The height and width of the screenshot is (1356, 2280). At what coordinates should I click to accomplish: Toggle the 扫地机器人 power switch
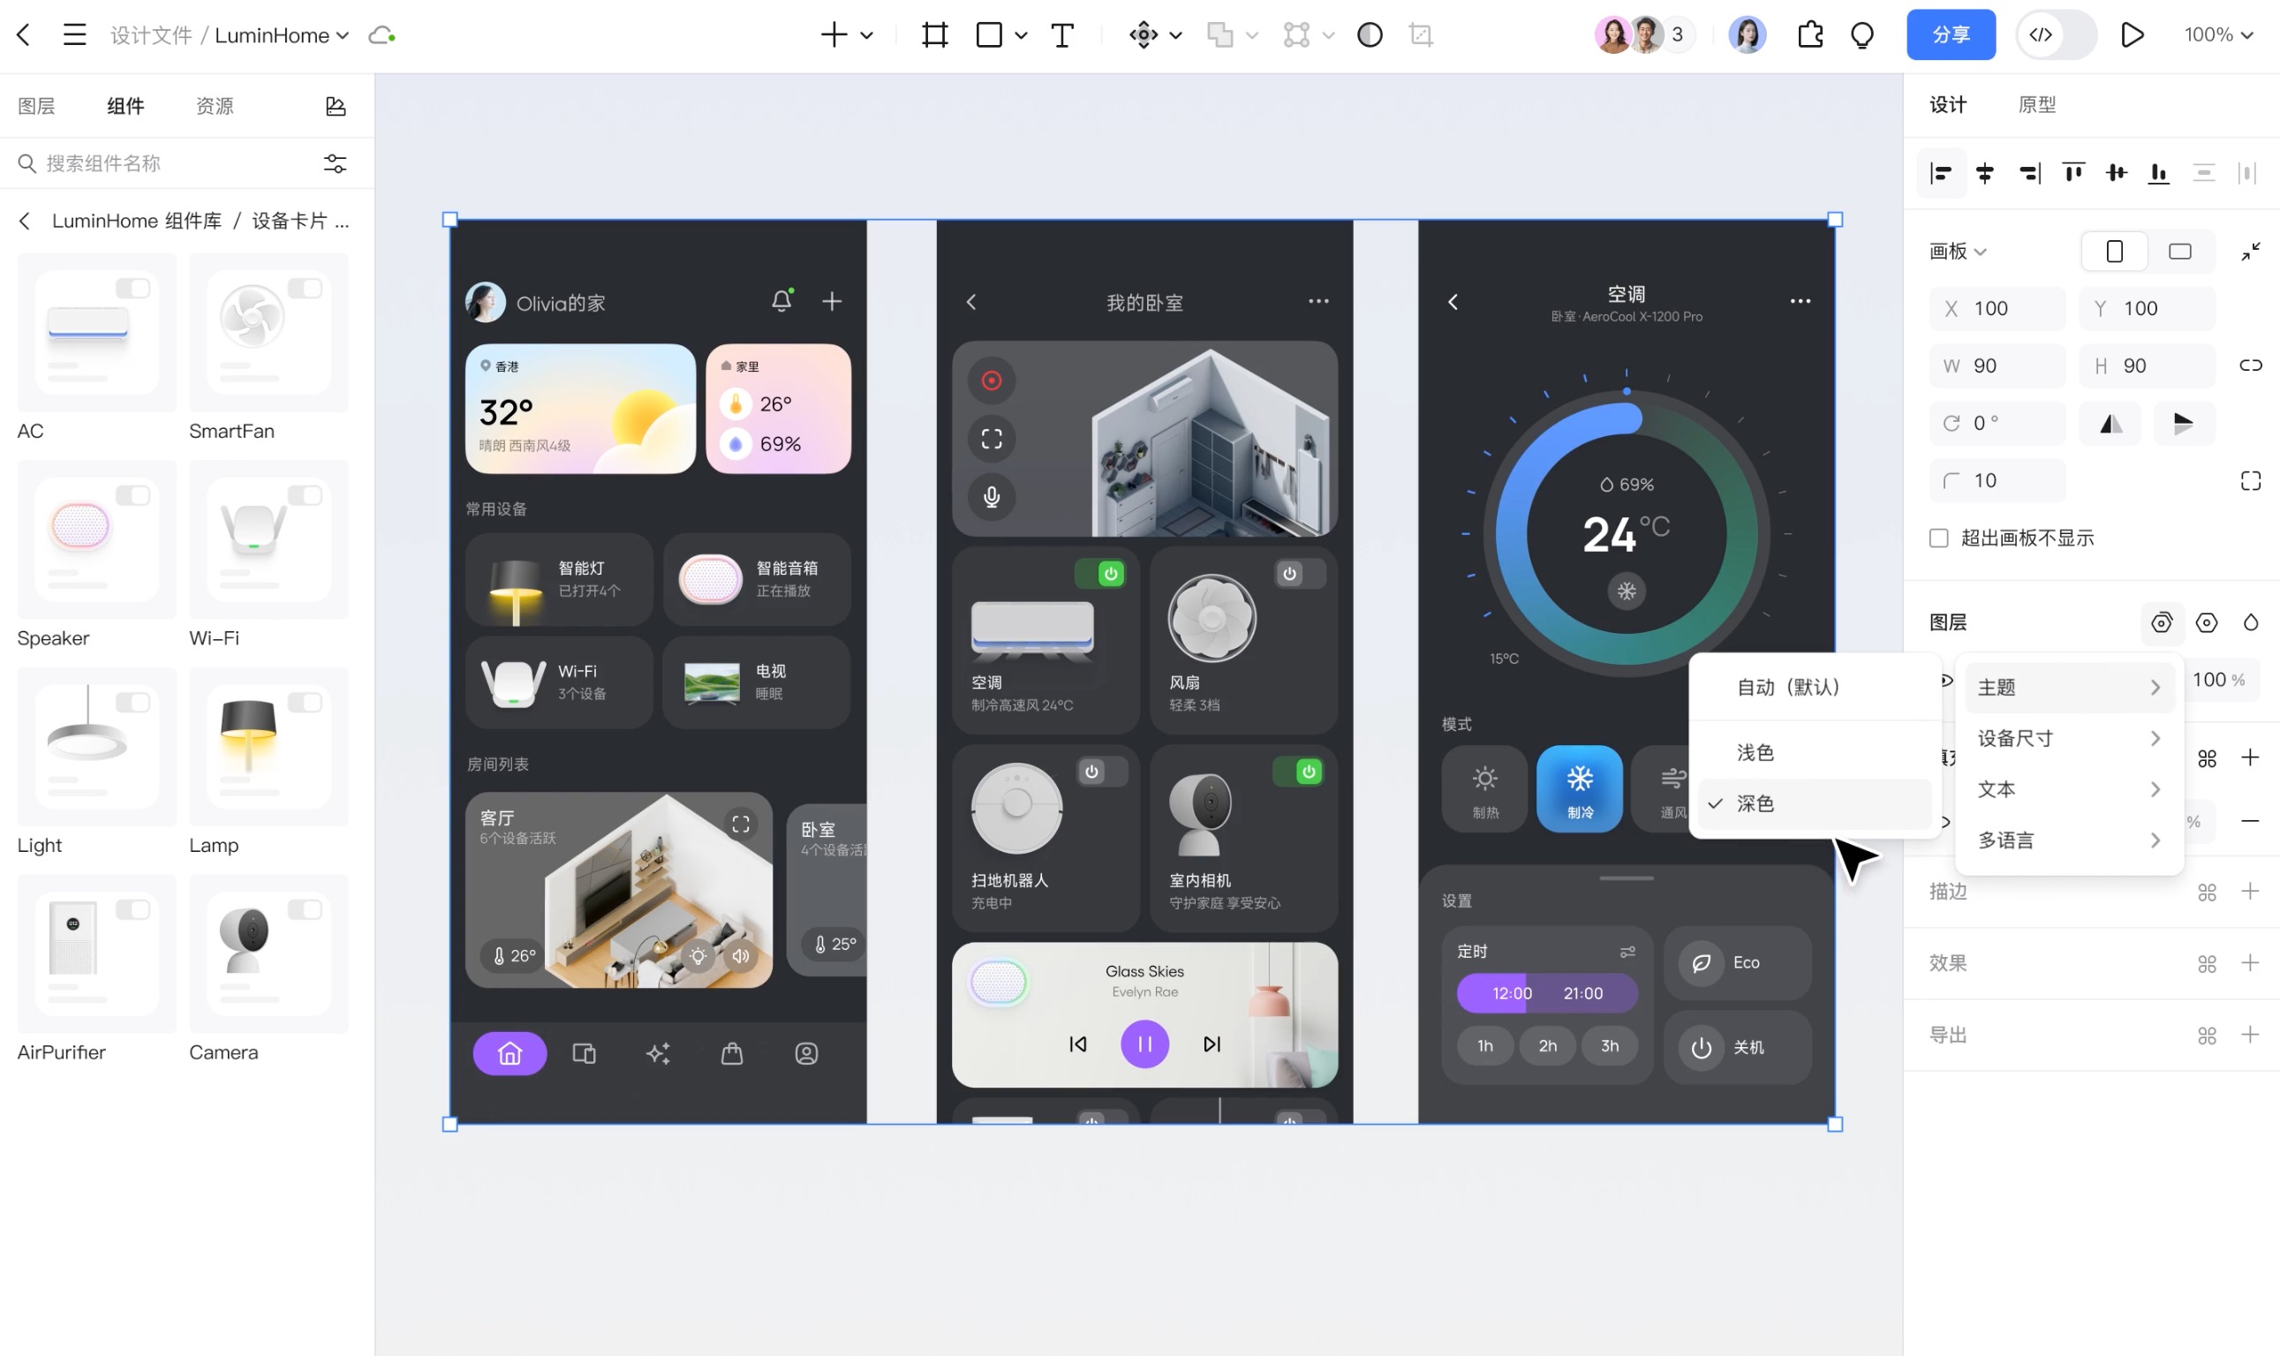click(1101, 772)
